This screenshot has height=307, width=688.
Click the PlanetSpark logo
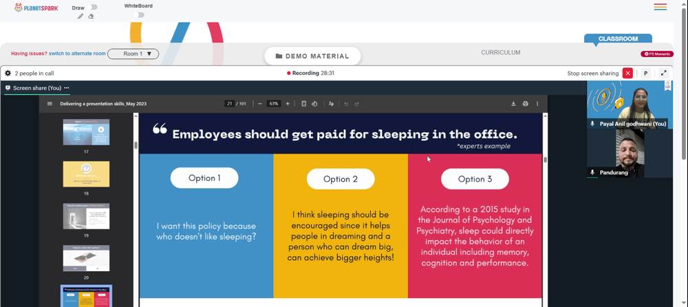click(x=36, y=8)
